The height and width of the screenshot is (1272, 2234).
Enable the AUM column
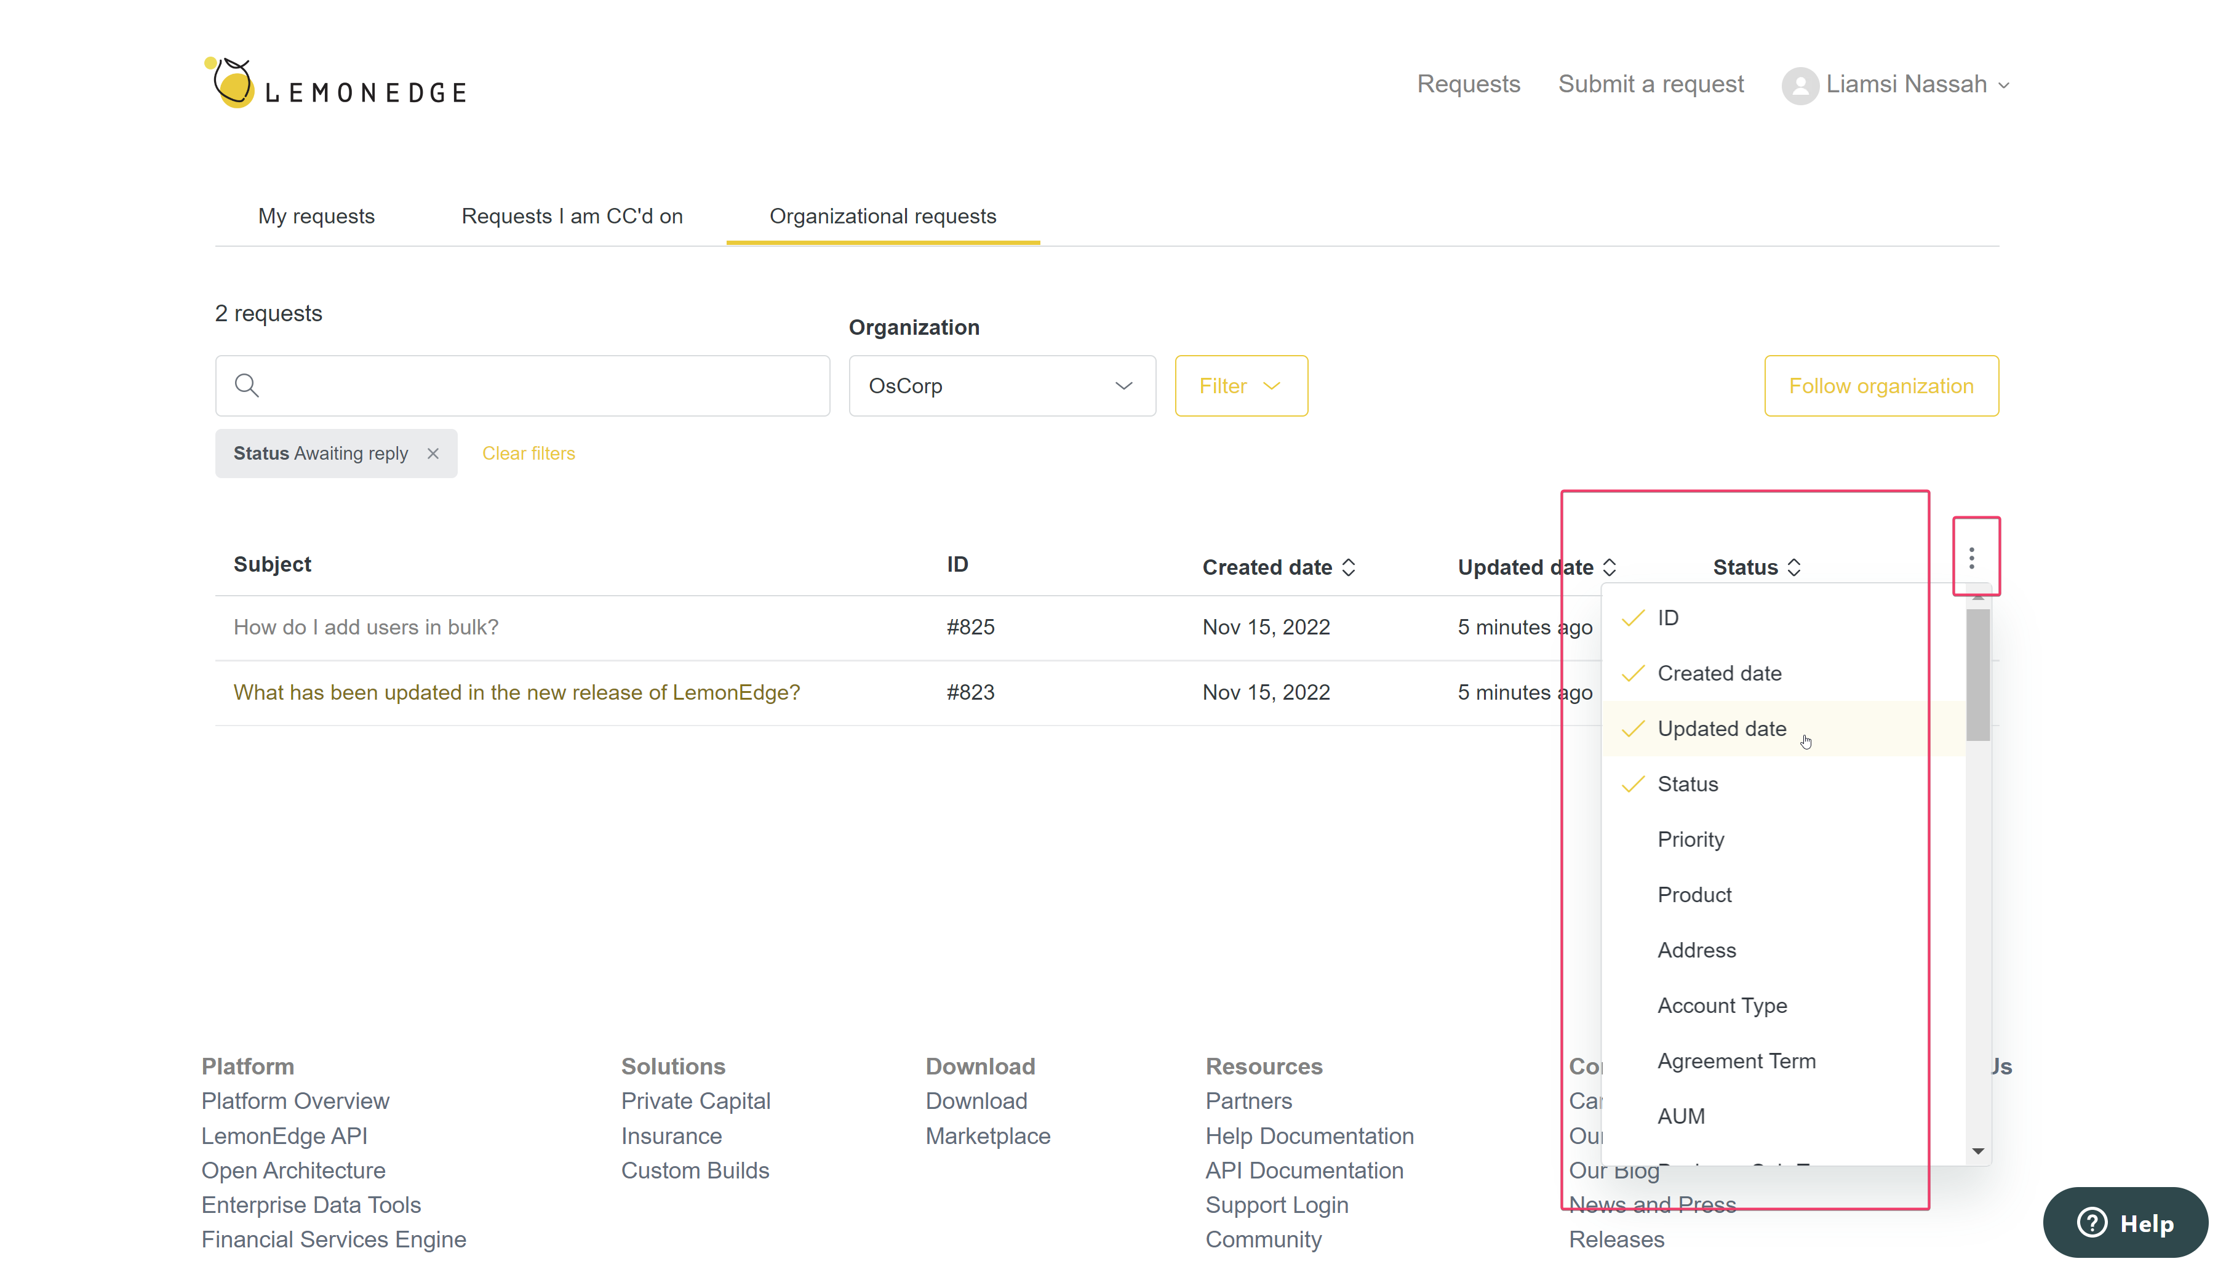click(x=1782, y=1116)
